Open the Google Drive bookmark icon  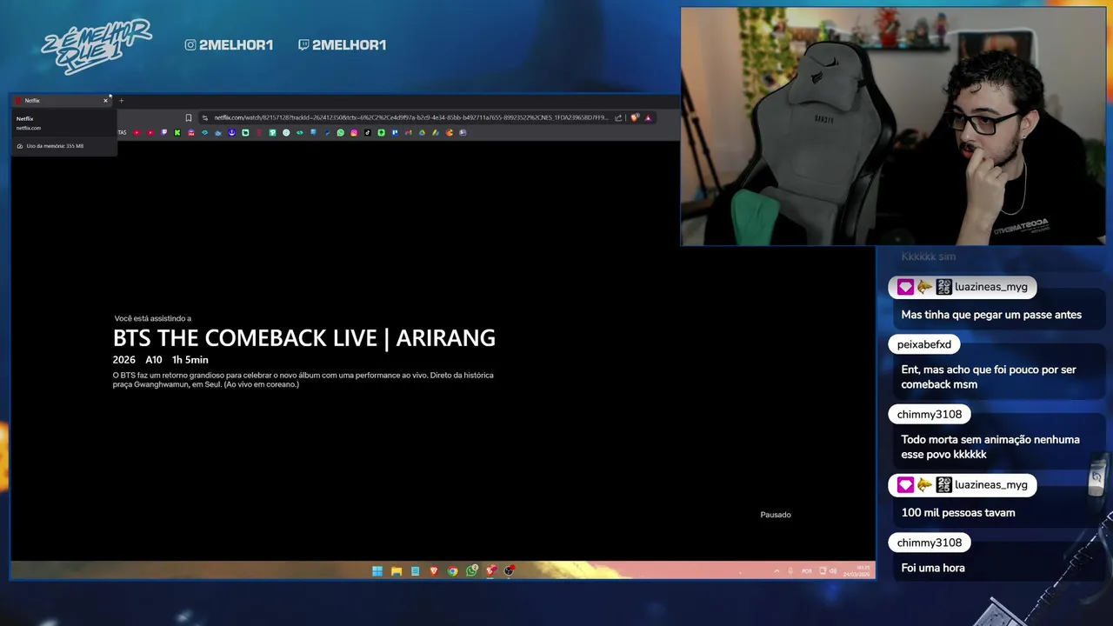422,132
